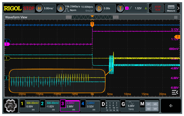Select the -6.88V vertical scale label

click(174, 78)
